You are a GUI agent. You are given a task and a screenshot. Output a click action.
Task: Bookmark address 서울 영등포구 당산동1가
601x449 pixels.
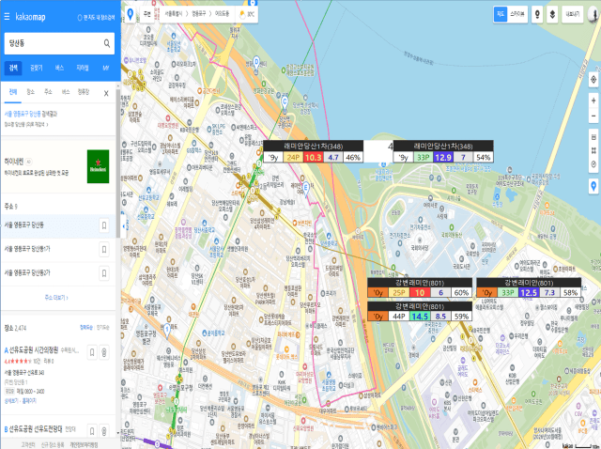pos(104,250)
